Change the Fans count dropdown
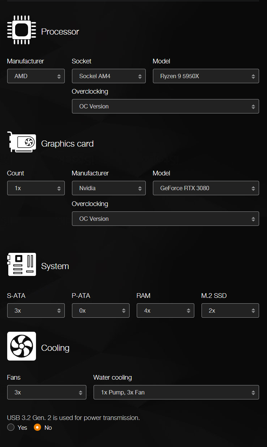This screenshot has height=447, width=267. [x=47, y=392]
